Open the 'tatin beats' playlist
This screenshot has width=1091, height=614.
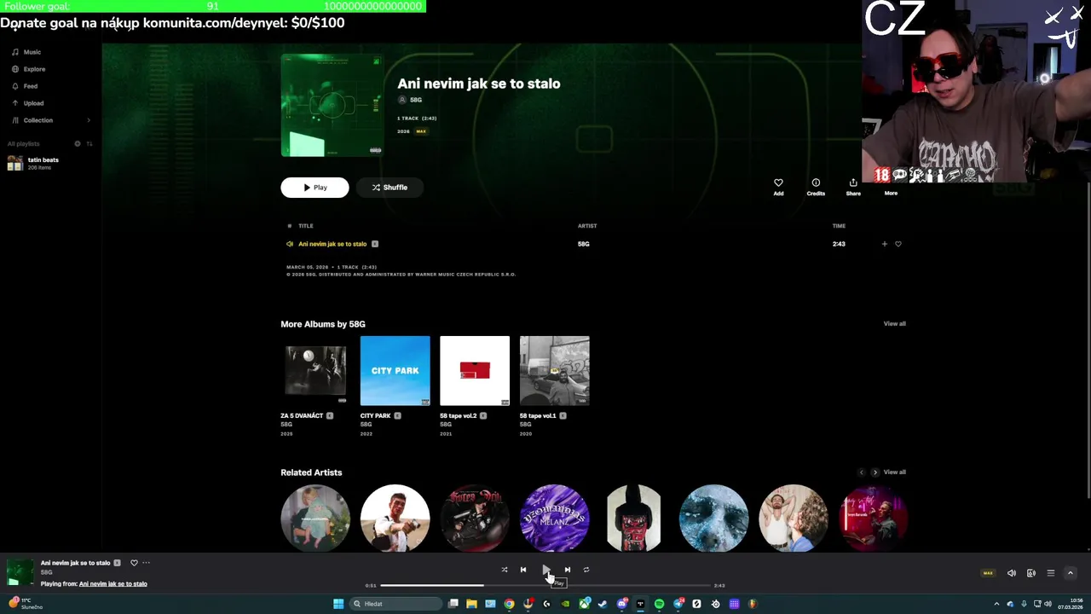point(34,163)
